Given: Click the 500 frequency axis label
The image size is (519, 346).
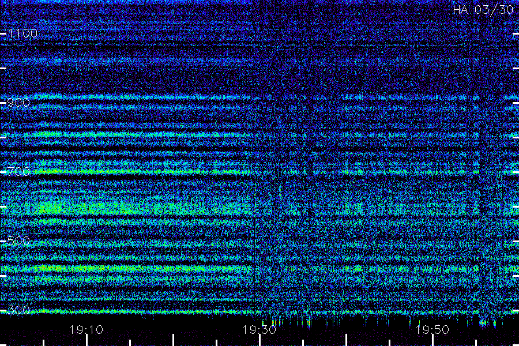Looking at the screenshot, I should tap(18, 241).
